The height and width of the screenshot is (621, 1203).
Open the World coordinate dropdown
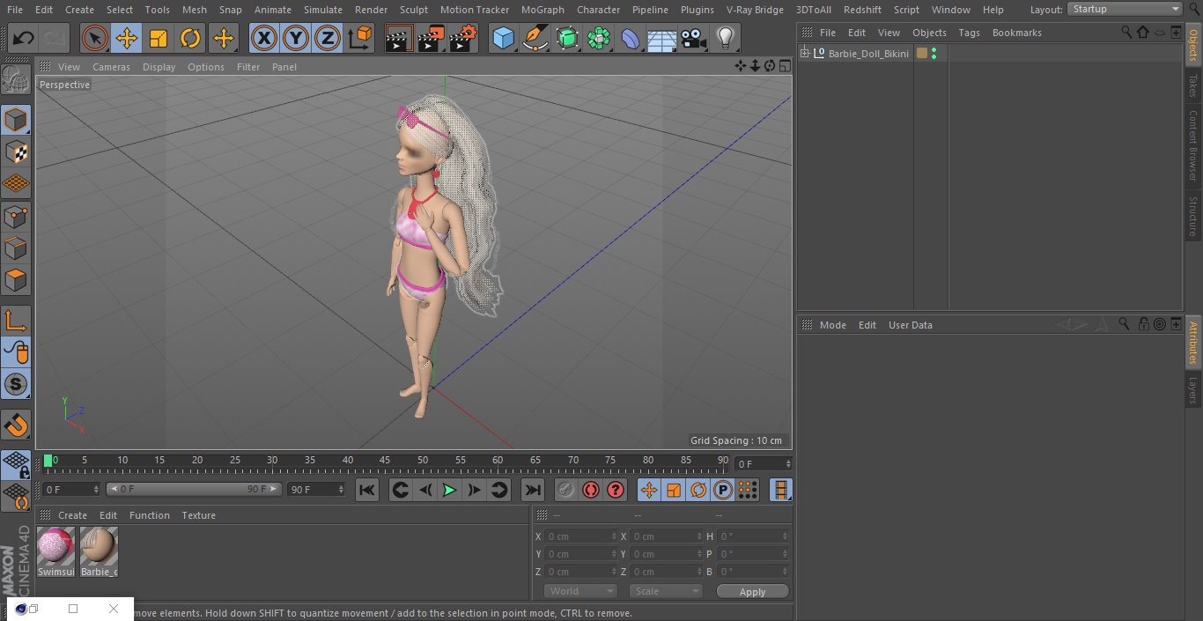580,591
